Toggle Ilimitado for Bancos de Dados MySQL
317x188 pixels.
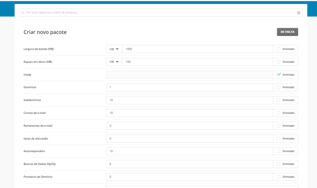click(279, 164)
